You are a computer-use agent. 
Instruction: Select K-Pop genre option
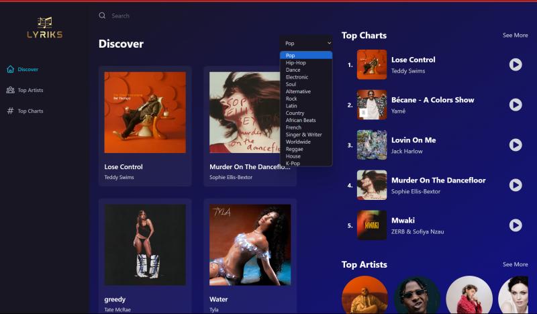coord(306,163)
